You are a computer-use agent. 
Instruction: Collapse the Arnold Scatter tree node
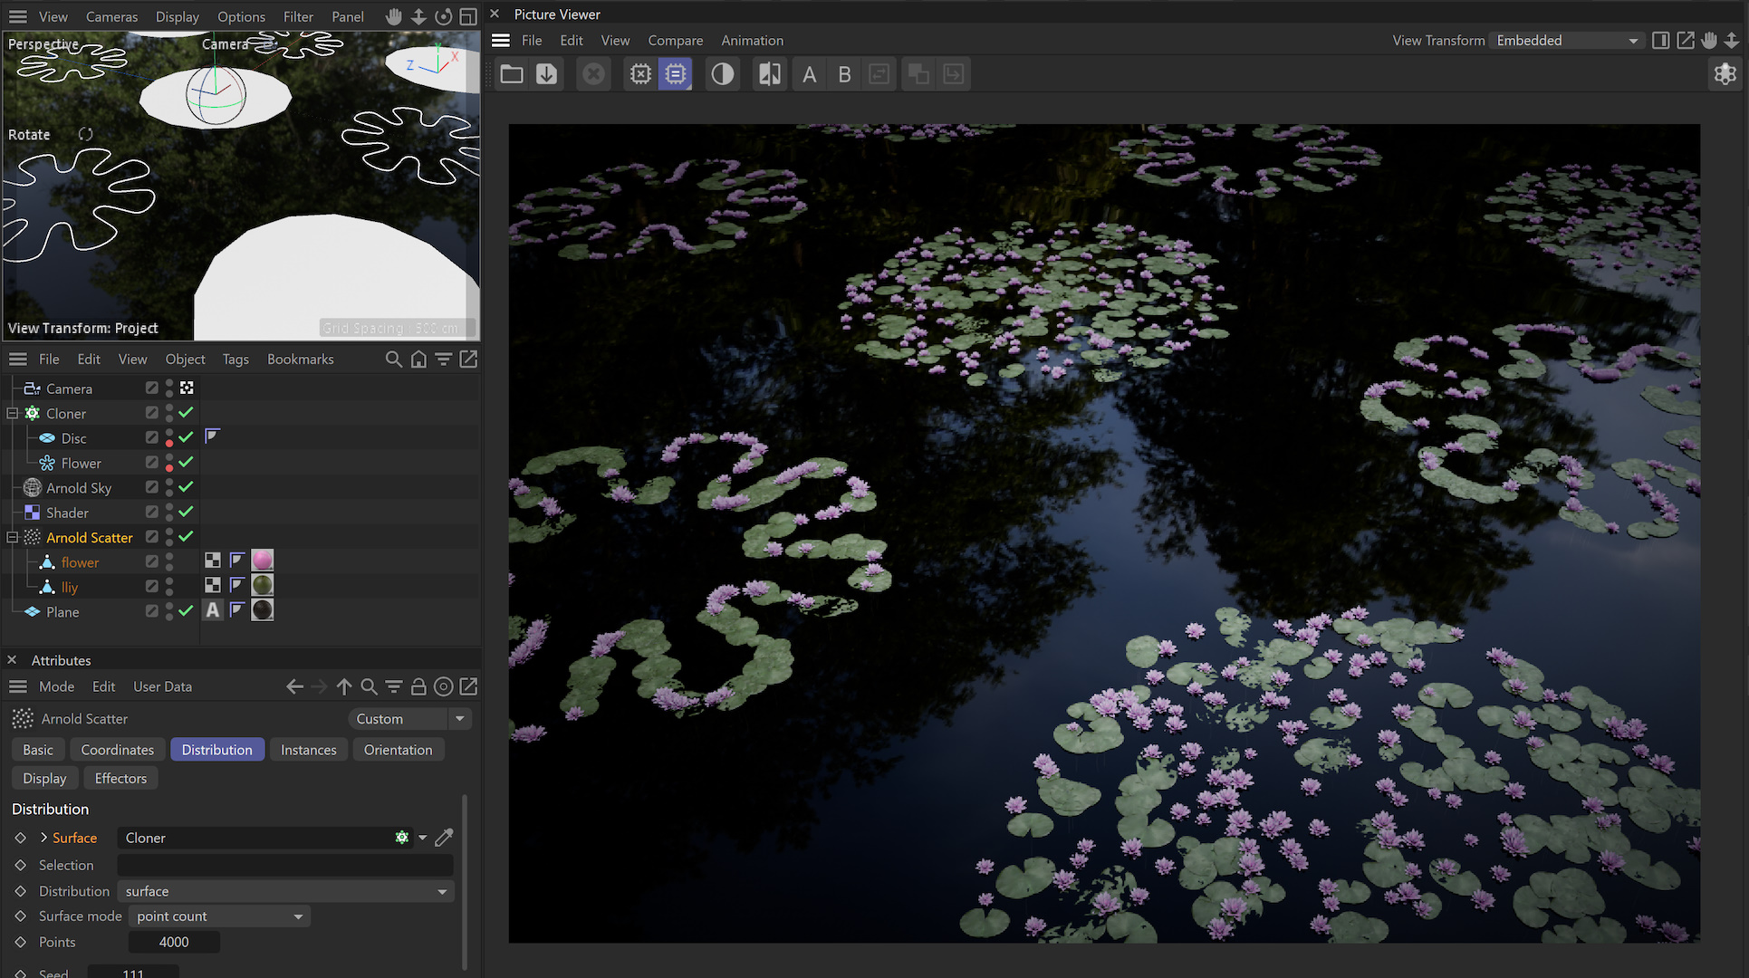pyautogui.click(x=13, y=537)
